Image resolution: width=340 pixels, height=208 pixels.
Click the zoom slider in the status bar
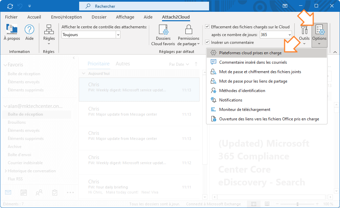297,204
